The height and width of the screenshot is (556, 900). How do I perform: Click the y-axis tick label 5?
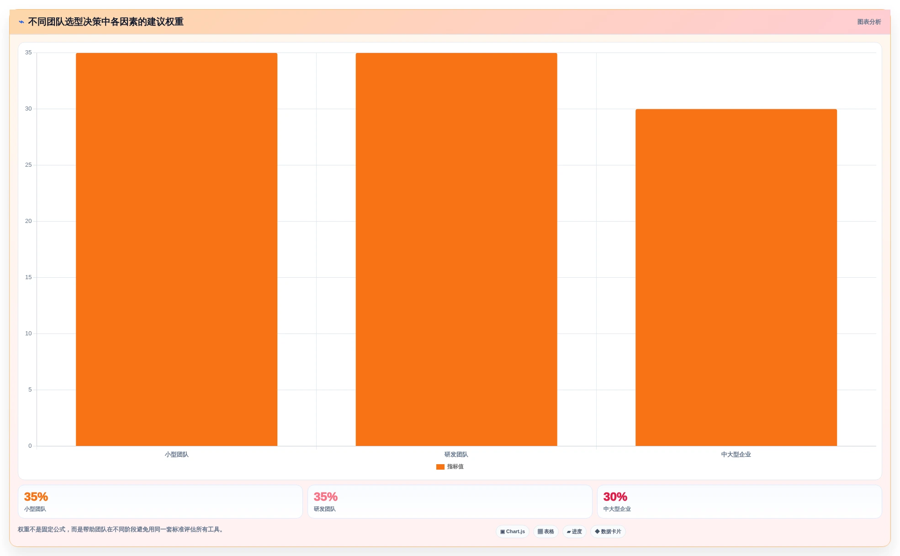tap(30, 390)
